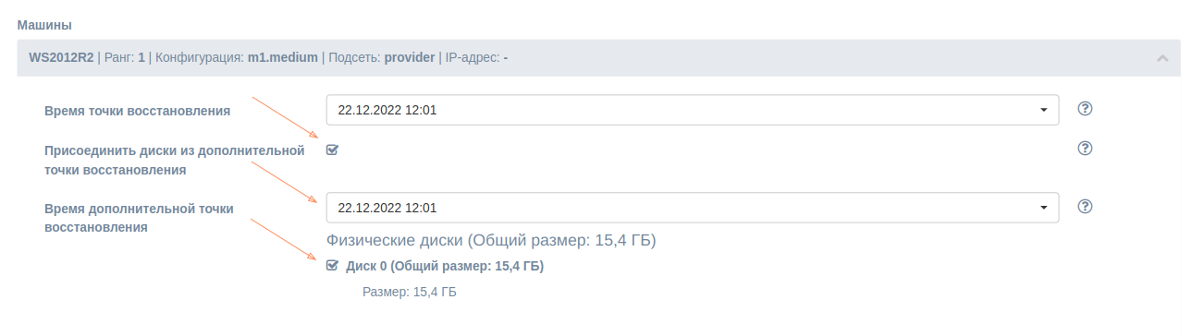Image resolution: width=1192 pixels, height=336 pixels.
Task: Open the Время точки восстановления dropdown
Action: click(x=693, y=110)
